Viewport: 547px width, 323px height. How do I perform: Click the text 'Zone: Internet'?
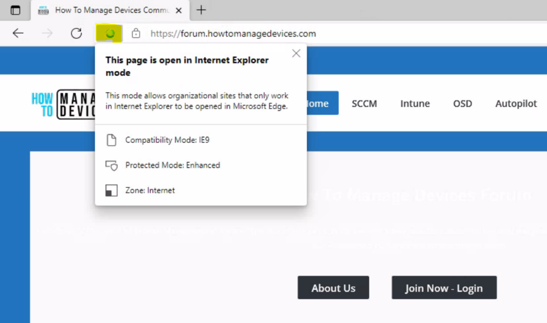[x=150, y=191]
